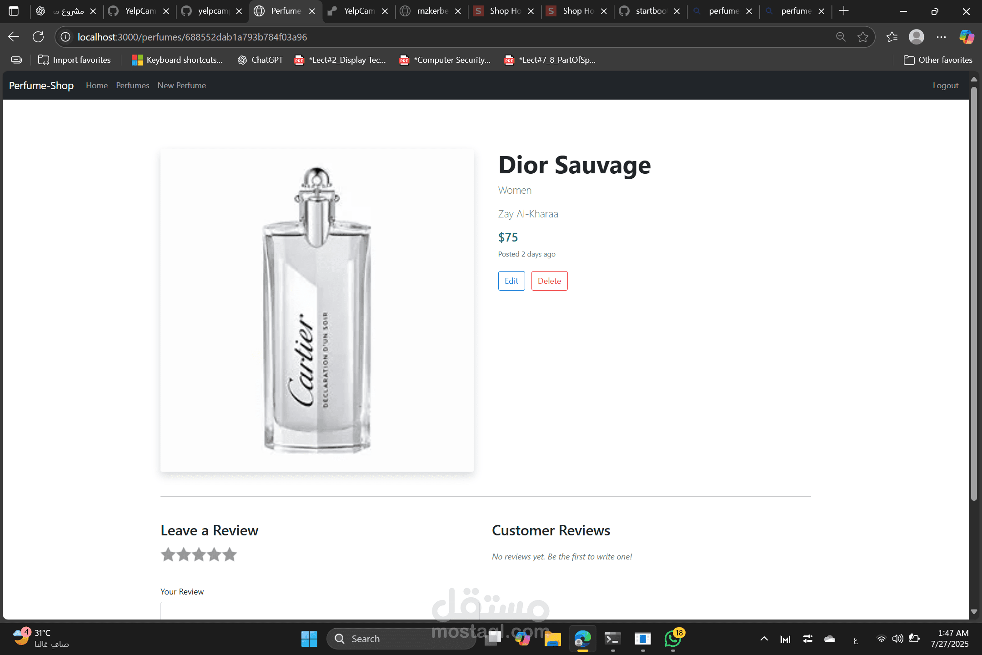The width and height of the screenshot is (982, 655).
Task: Click the taskbar Search box
Action: [401, 639]
